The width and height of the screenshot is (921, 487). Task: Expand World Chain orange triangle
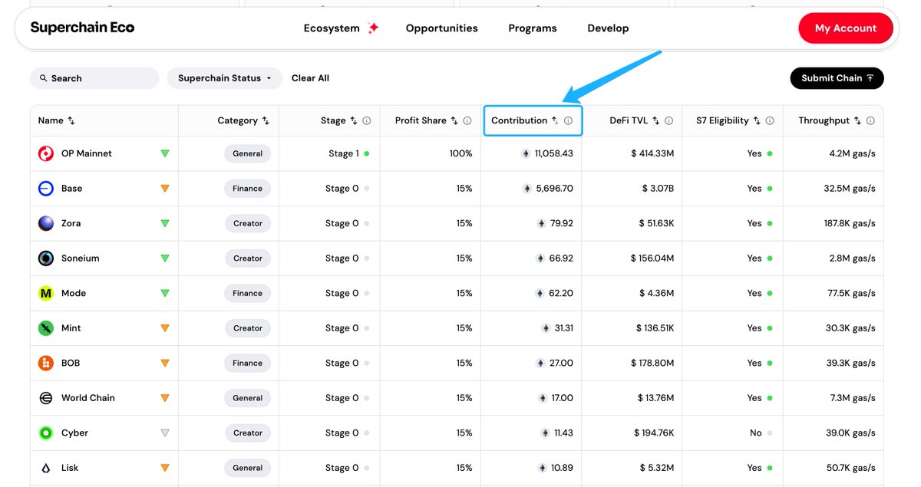coord(165,398)
